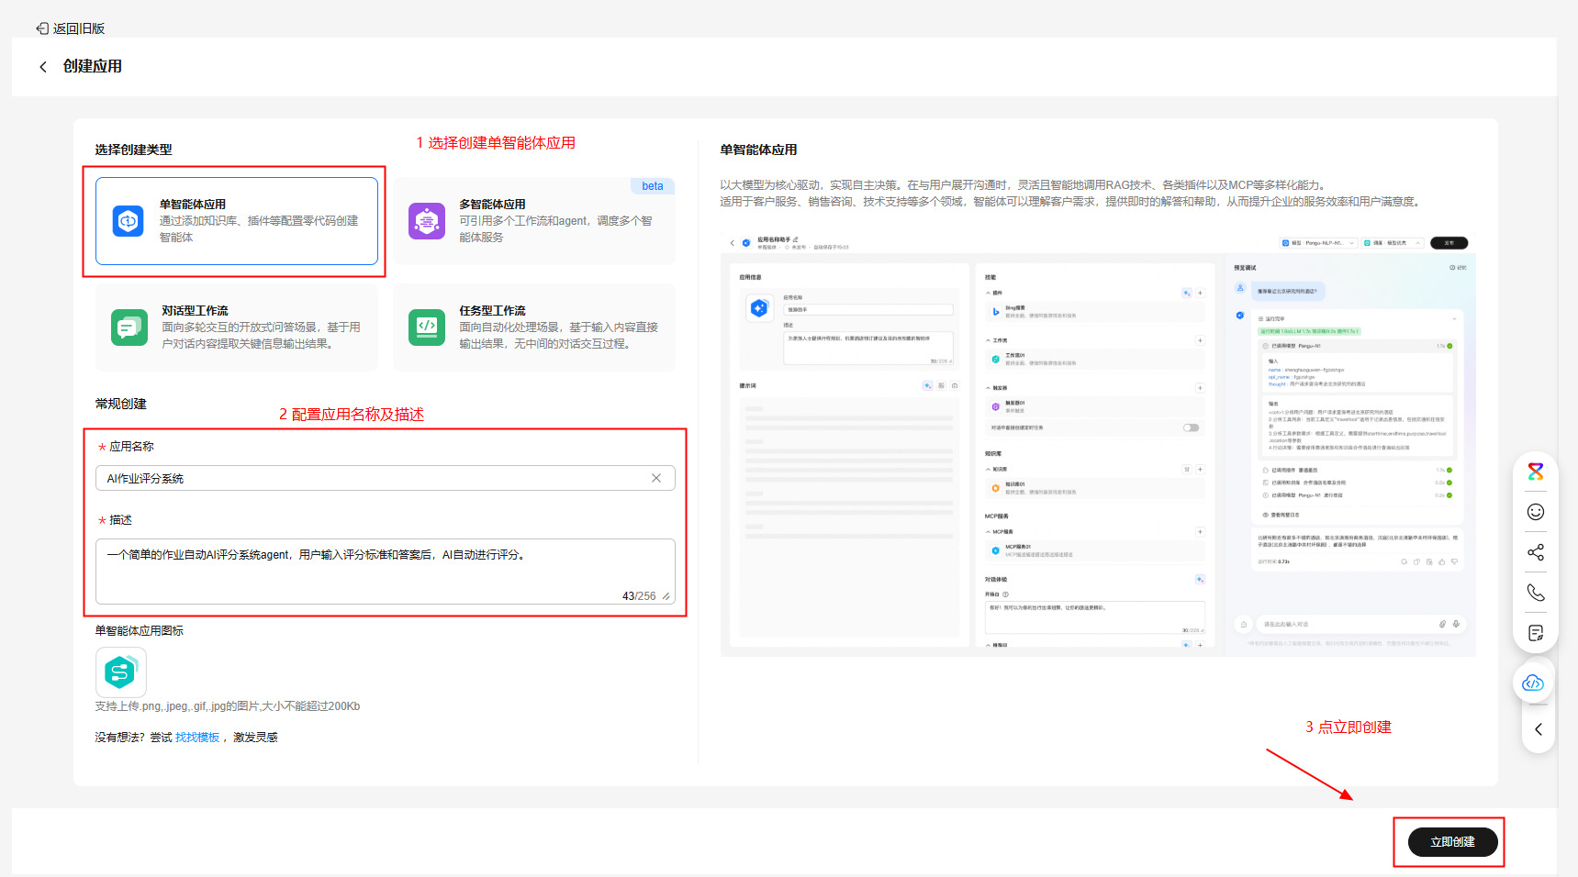This screenshot has height=877, width=1578.
Task: Click the 创建应用 page title
Action: click(x=93, y=66)
